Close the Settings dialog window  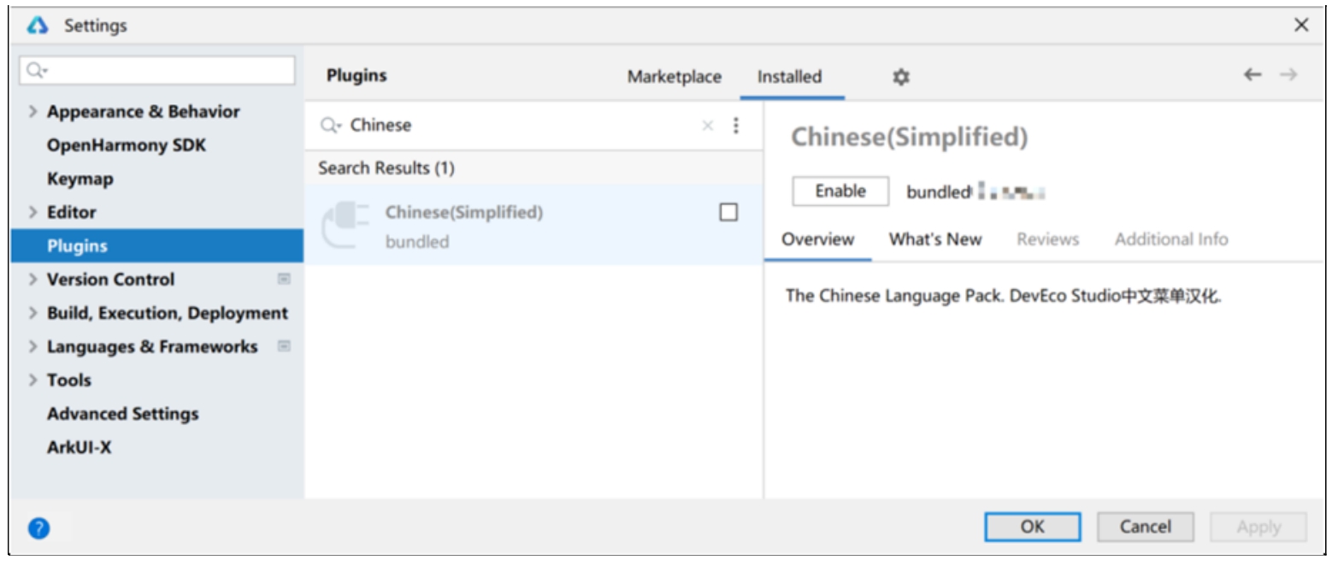point(1301,26)
